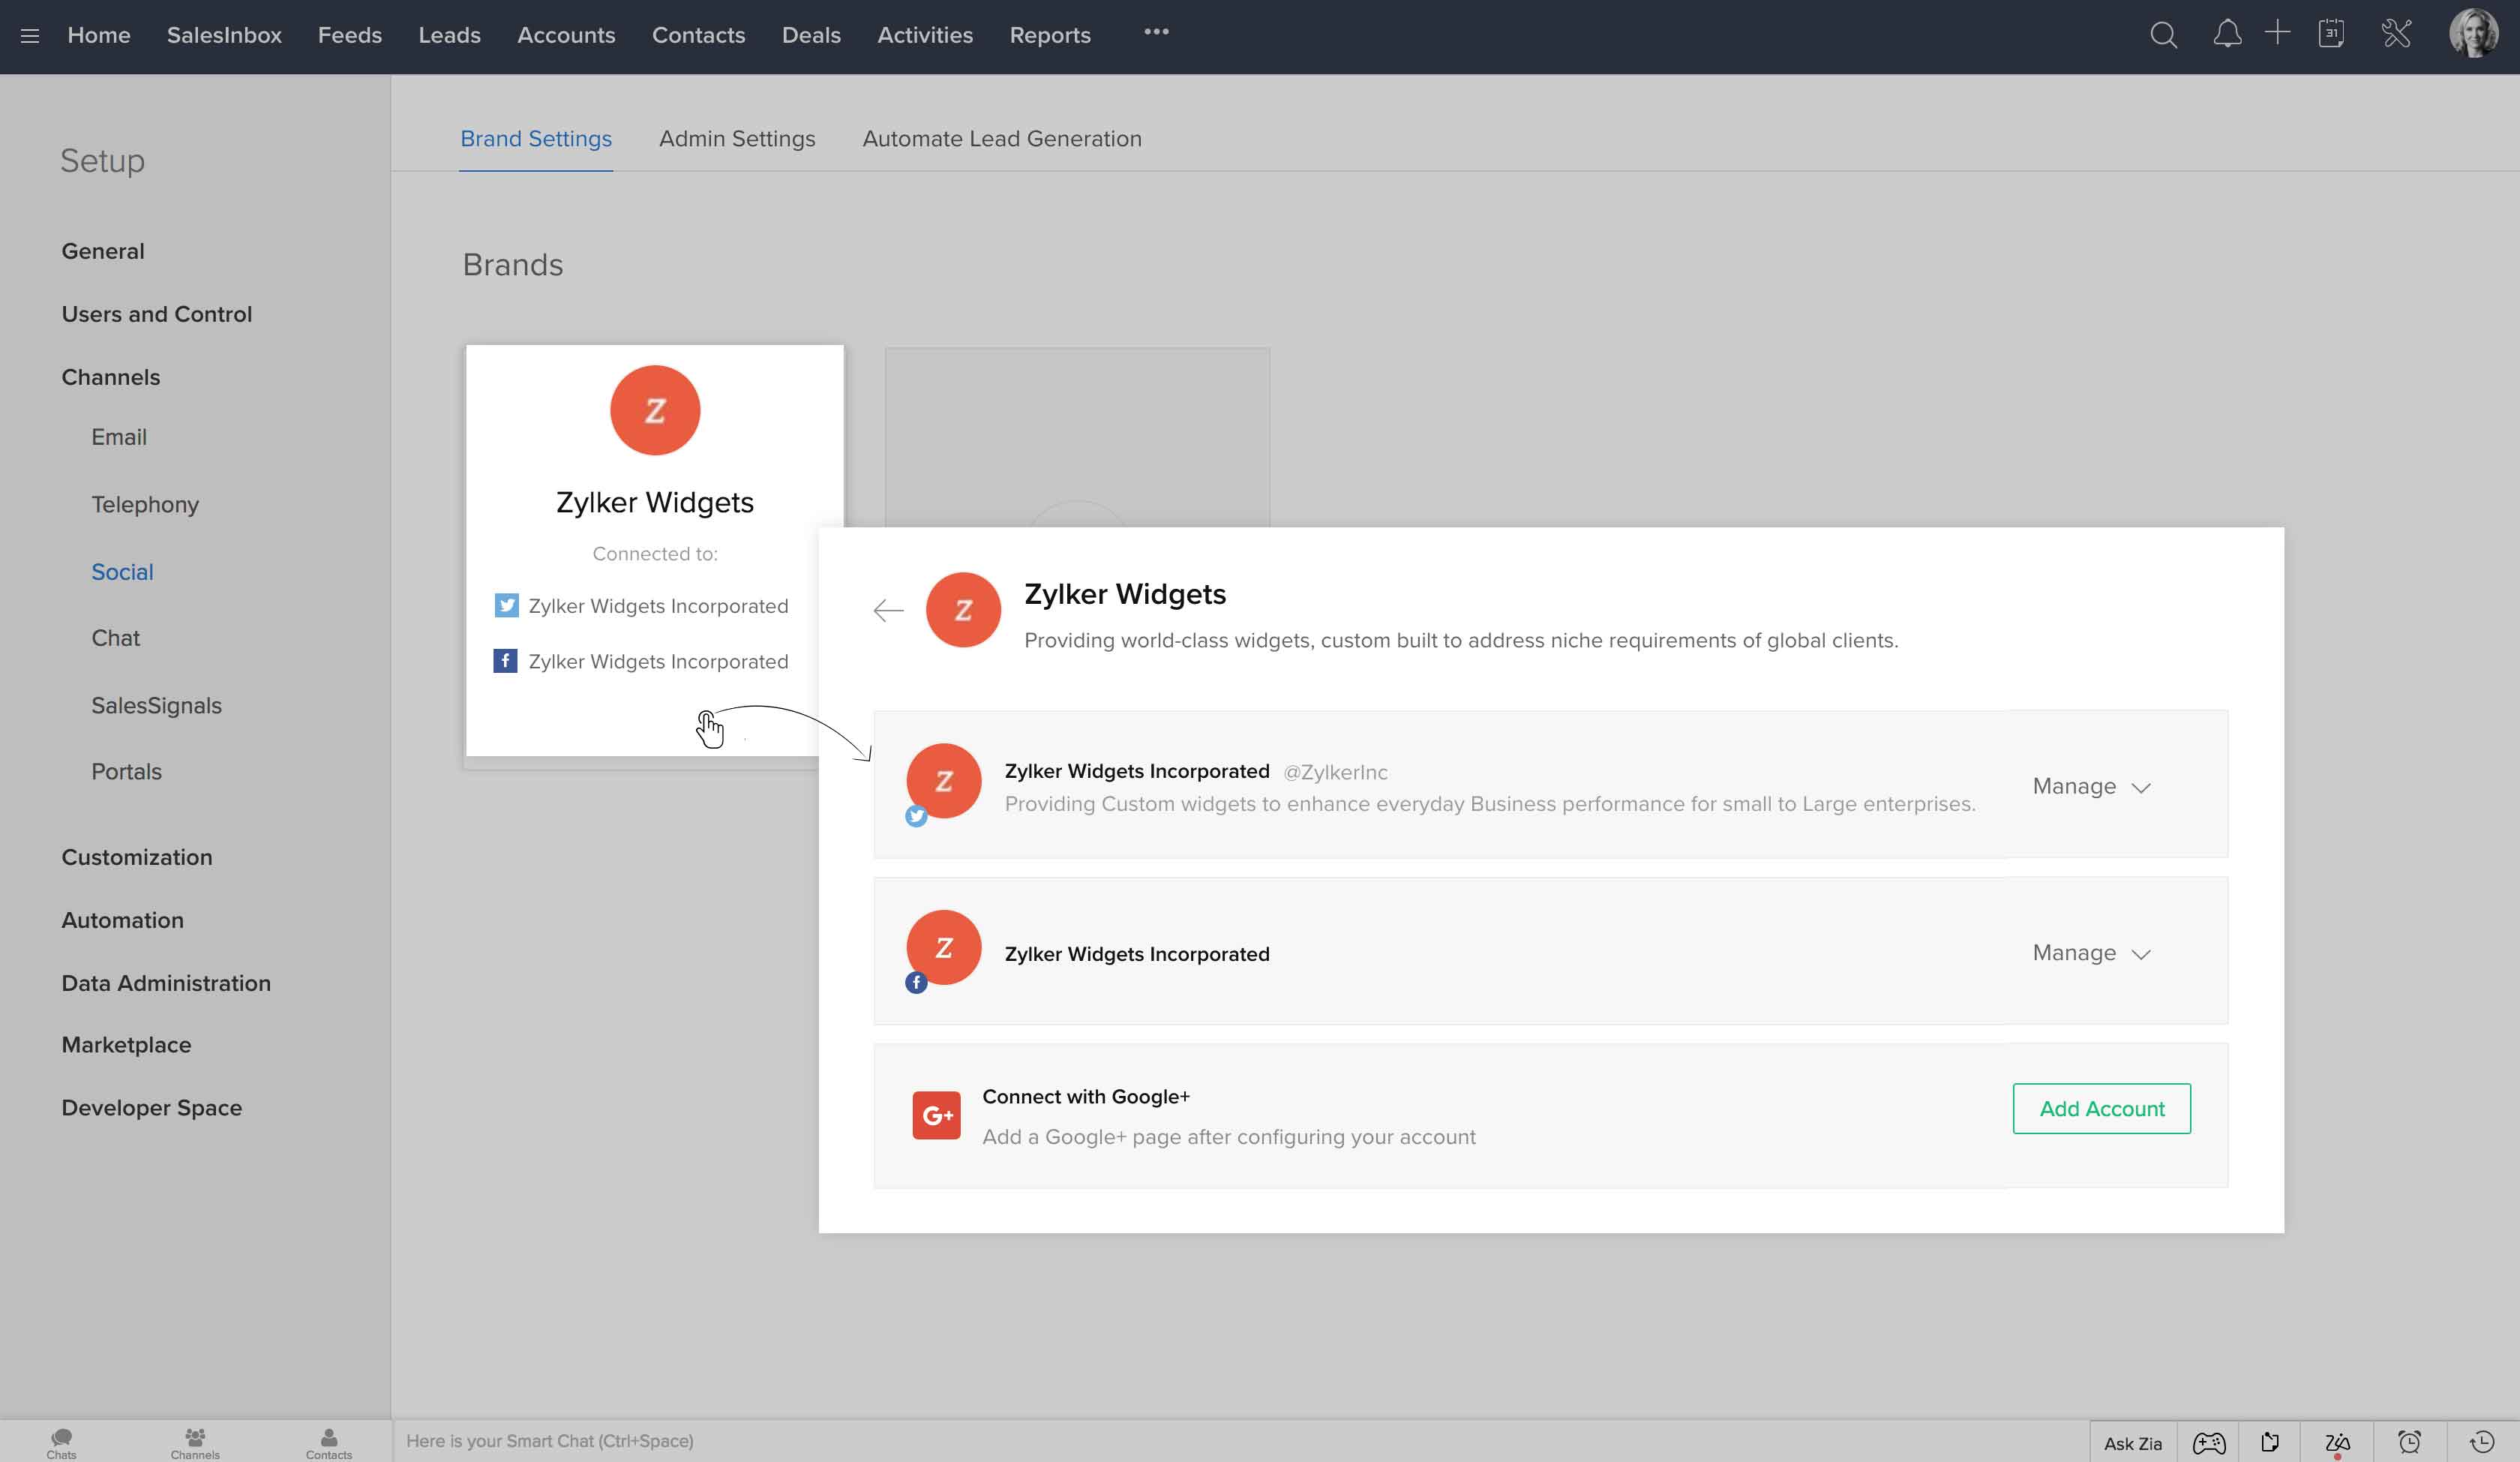Open the Zia notifications icon
This screenshot has width=2520, height=1462.
tap(2337, 1443)
